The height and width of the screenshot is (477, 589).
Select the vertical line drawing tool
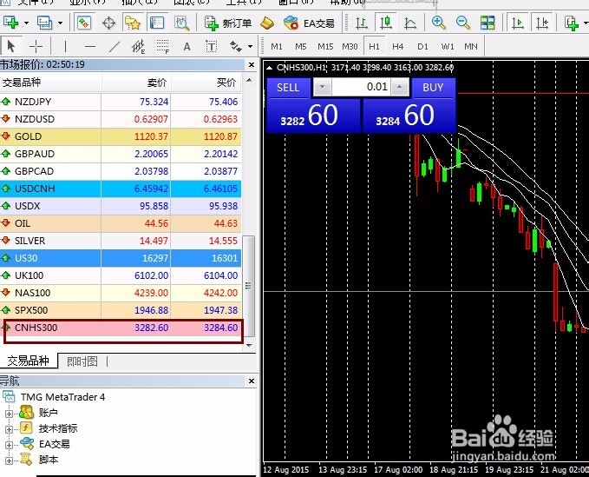click(65, 46)
